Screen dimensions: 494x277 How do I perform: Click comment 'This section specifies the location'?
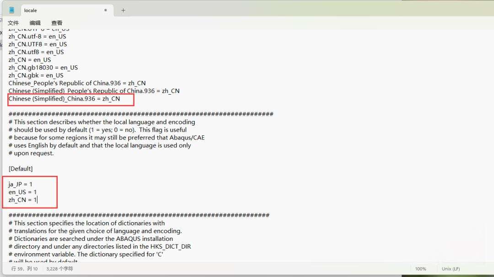pyautogui.click(x=86, y=223)
